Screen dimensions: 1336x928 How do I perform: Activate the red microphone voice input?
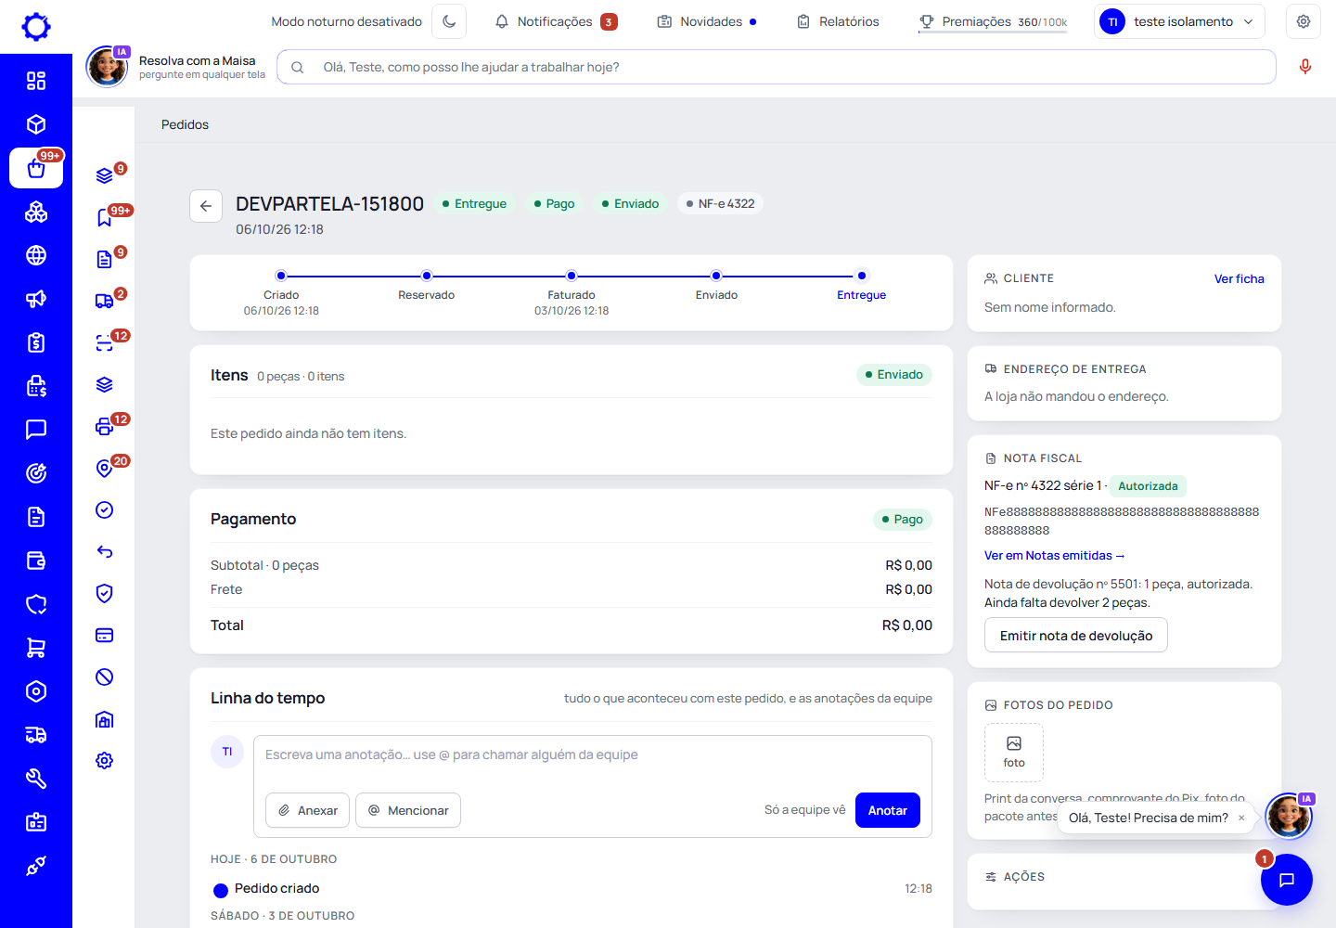tap(1305, 67)
